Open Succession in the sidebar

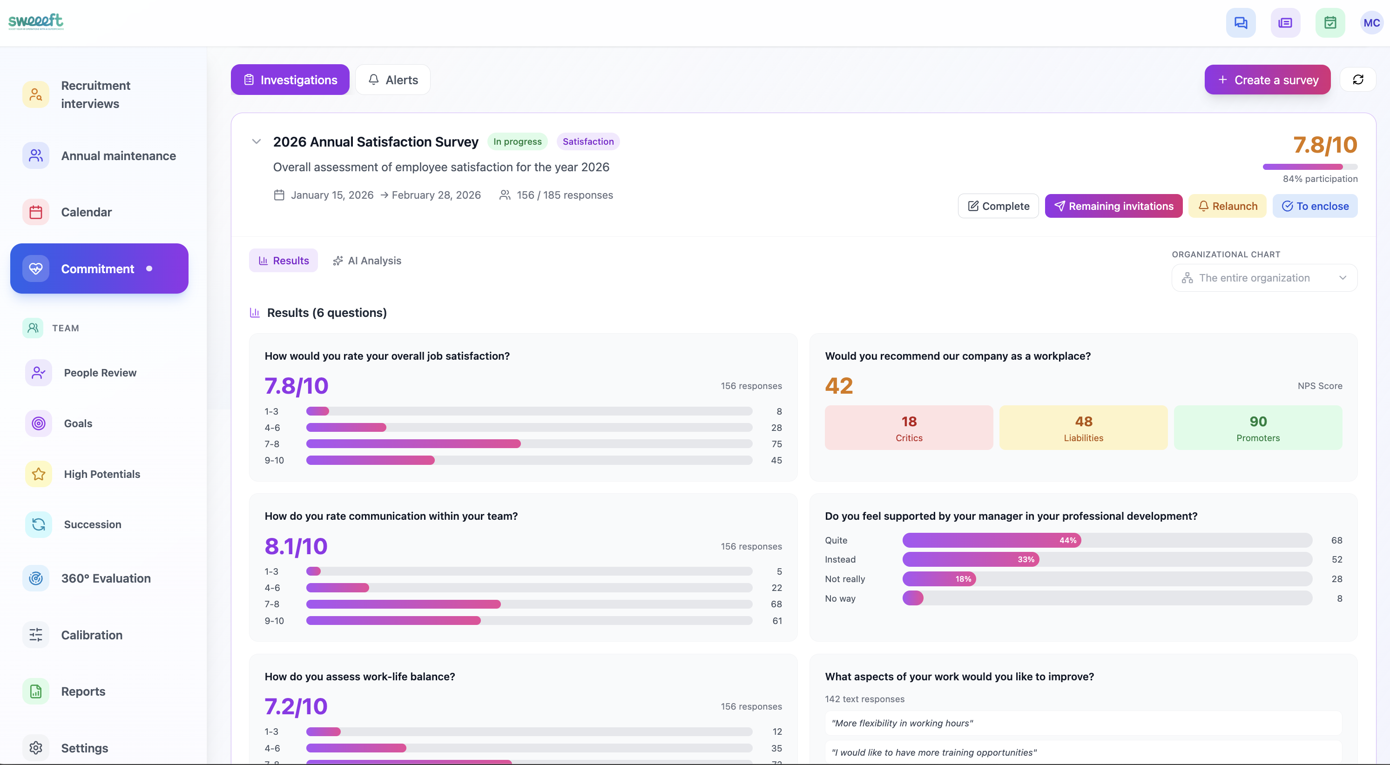[x=92, y=524]
